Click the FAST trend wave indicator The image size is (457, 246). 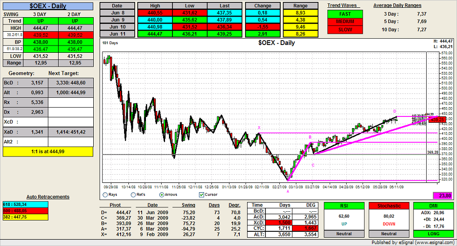click(x=344, y=15)
